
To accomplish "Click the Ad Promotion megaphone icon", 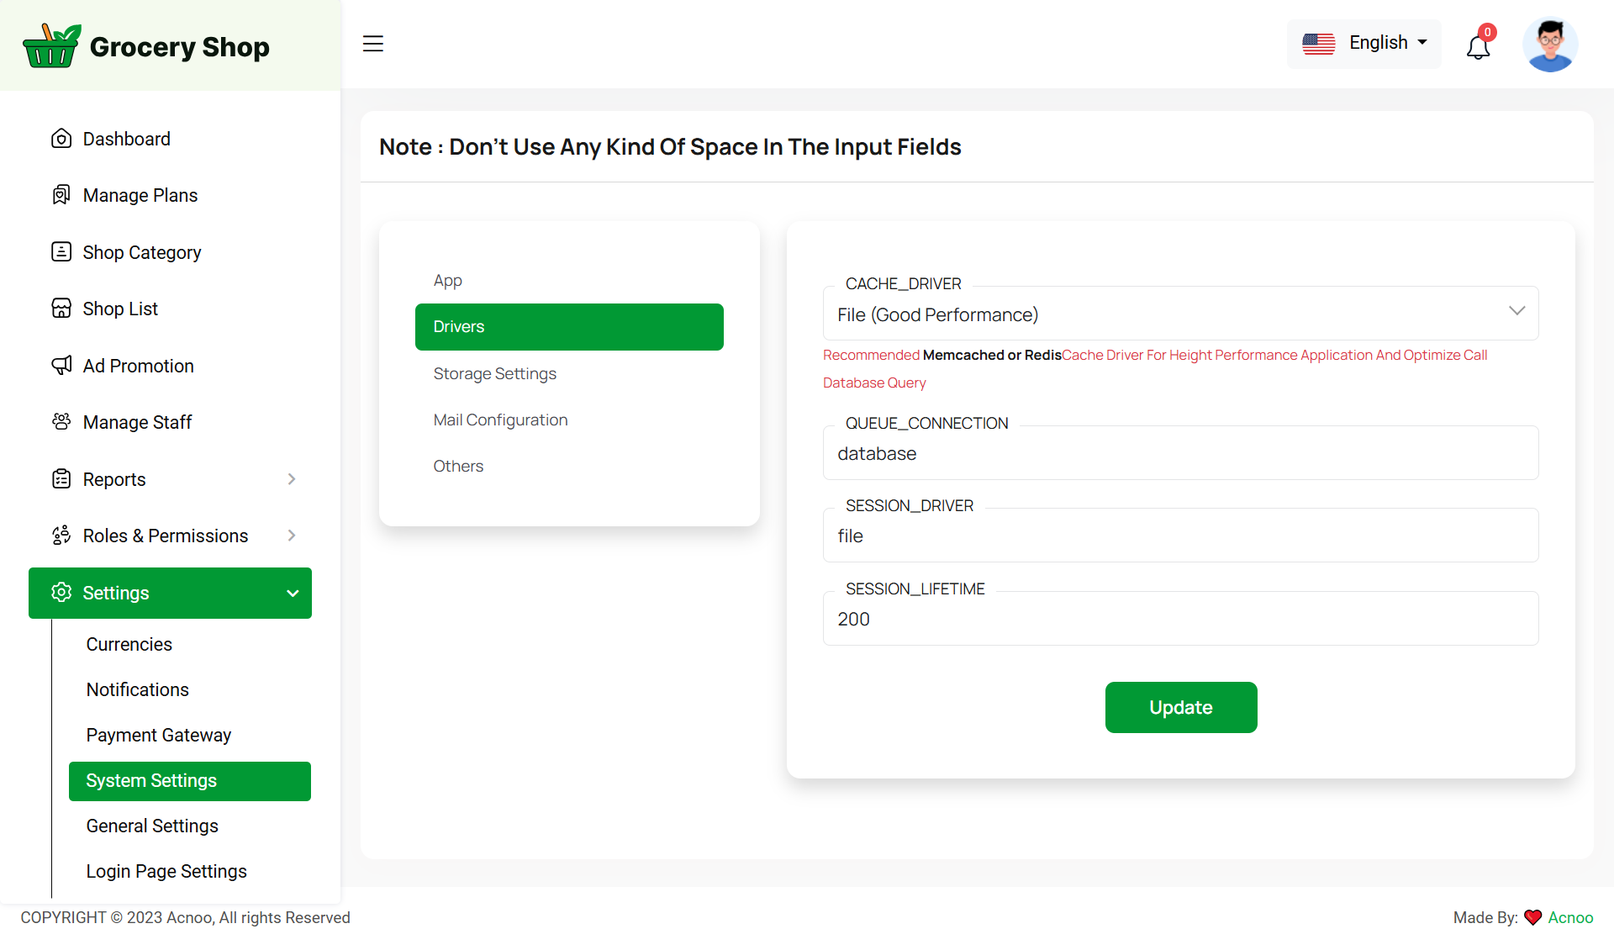I will pyautogui.click(x=61, y=366).
